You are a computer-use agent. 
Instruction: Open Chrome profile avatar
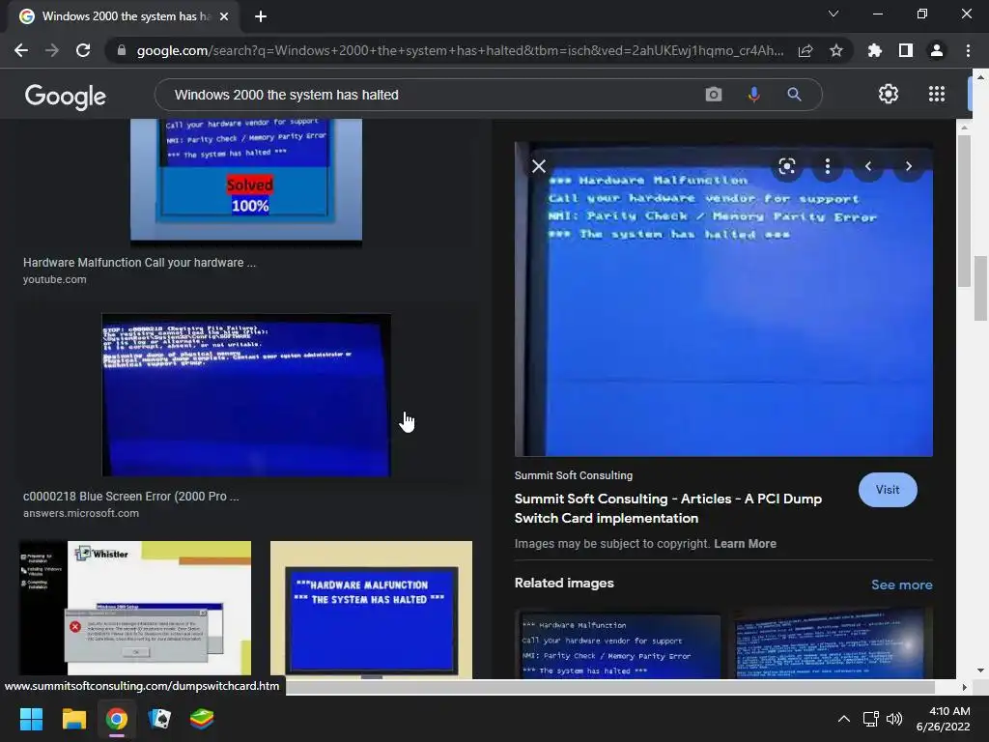click(x=937, y=50)
